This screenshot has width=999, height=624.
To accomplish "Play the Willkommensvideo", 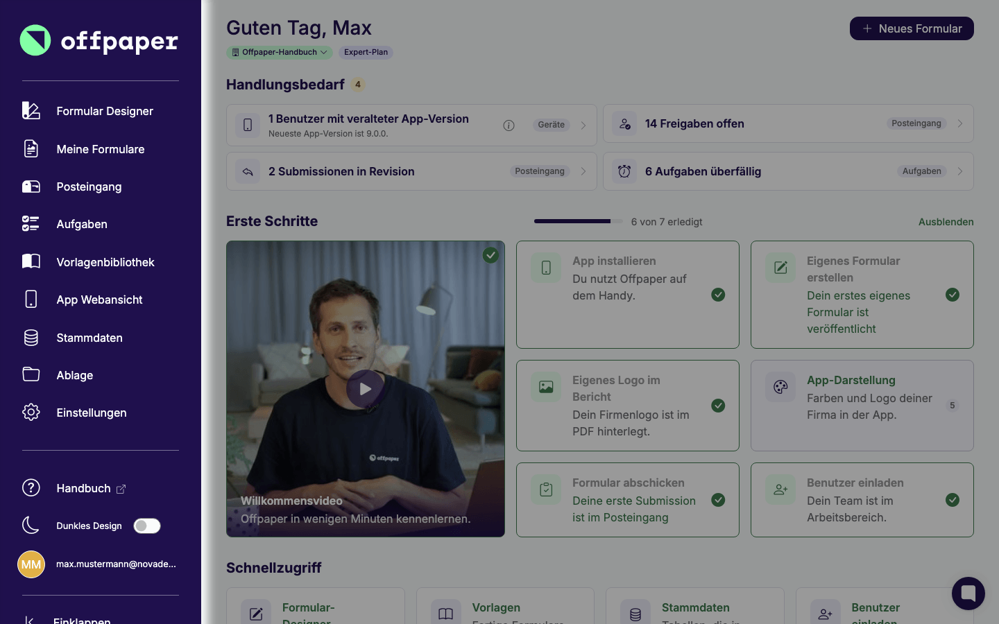I will click(x=365, y=388).
